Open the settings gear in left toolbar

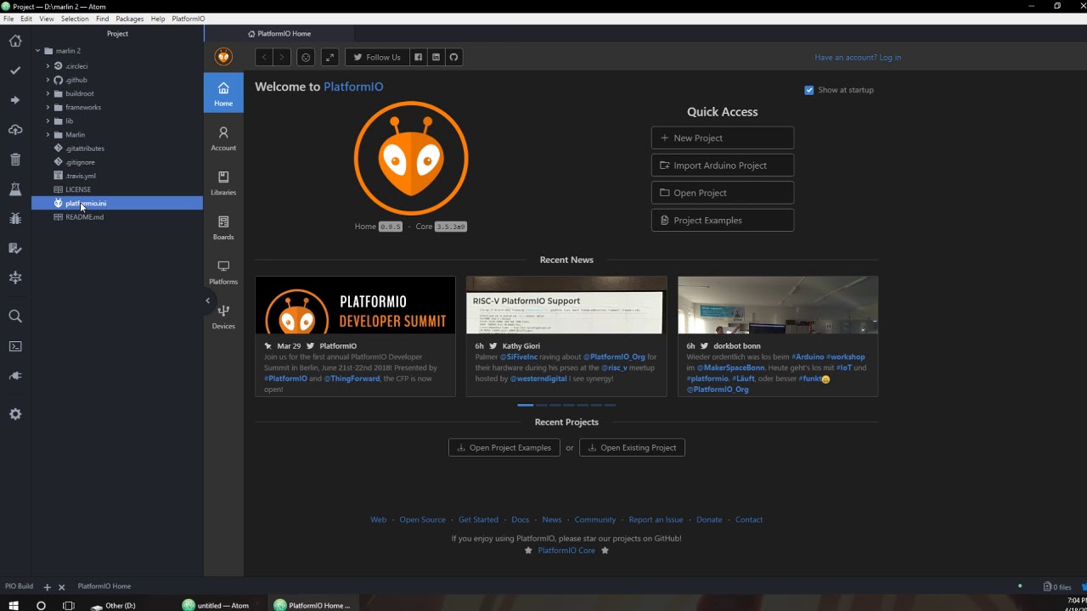pos(15,414)
